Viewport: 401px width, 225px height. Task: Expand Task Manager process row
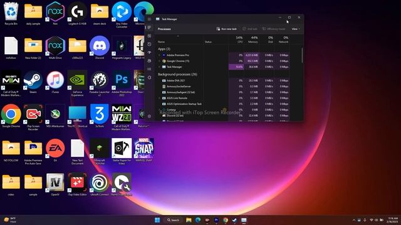tap(160, 67)
